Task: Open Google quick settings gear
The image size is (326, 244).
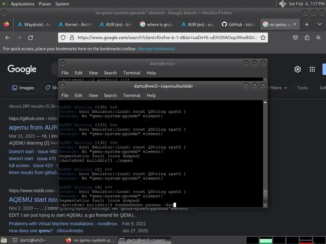Action: 298,69
